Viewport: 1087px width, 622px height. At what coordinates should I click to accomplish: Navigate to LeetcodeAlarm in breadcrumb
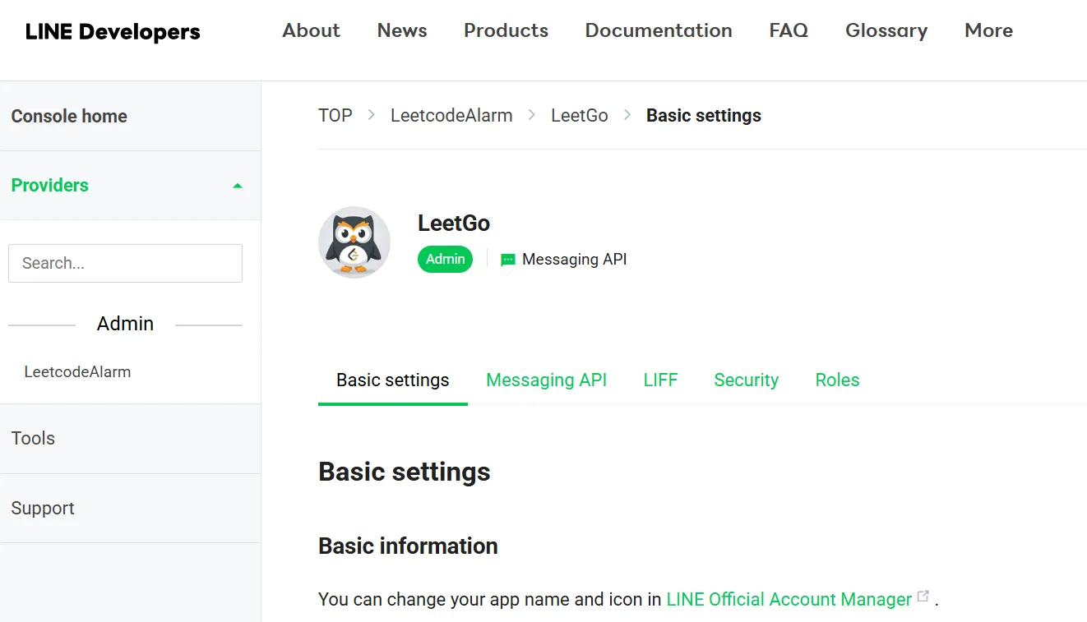pos(451,116)
